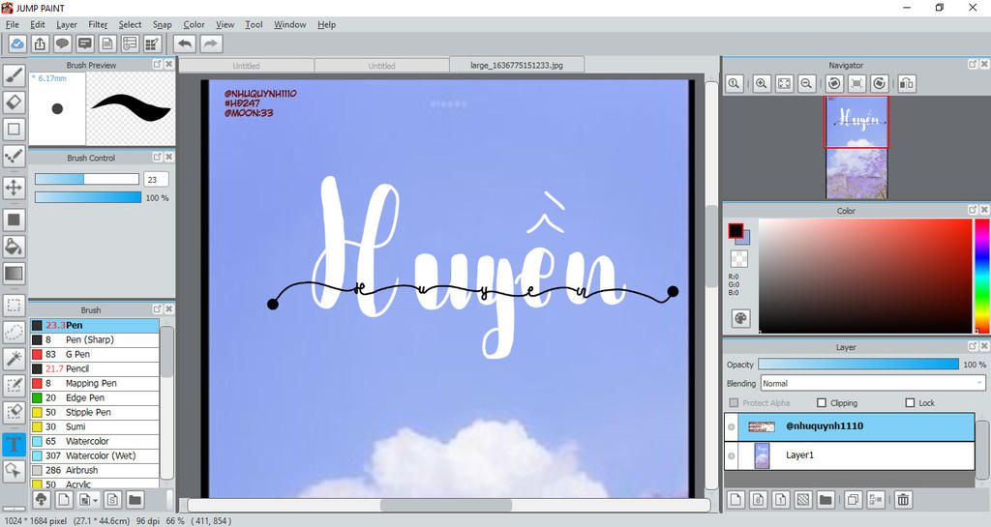Click the brush size value field

click(x=156, y=179)
